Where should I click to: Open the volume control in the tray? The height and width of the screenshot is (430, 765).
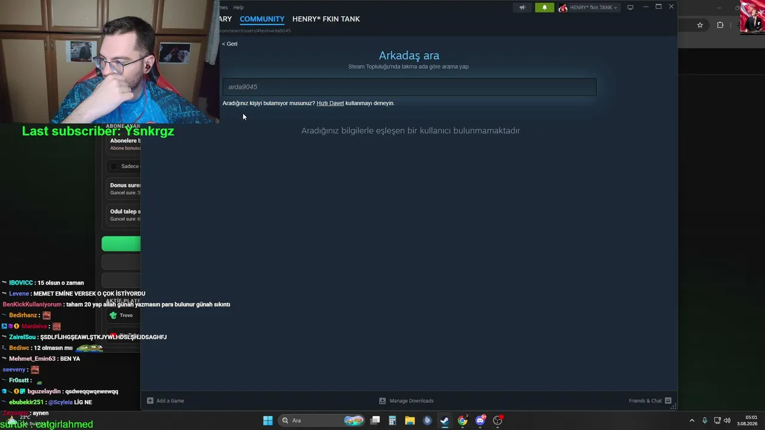pos(727,420)
